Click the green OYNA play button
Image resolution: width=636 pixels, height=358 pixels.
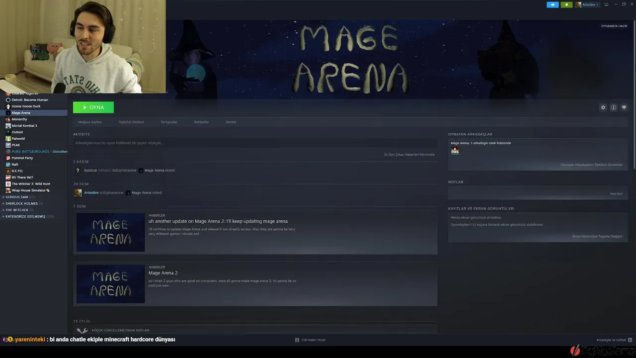(x=93, y=107)
